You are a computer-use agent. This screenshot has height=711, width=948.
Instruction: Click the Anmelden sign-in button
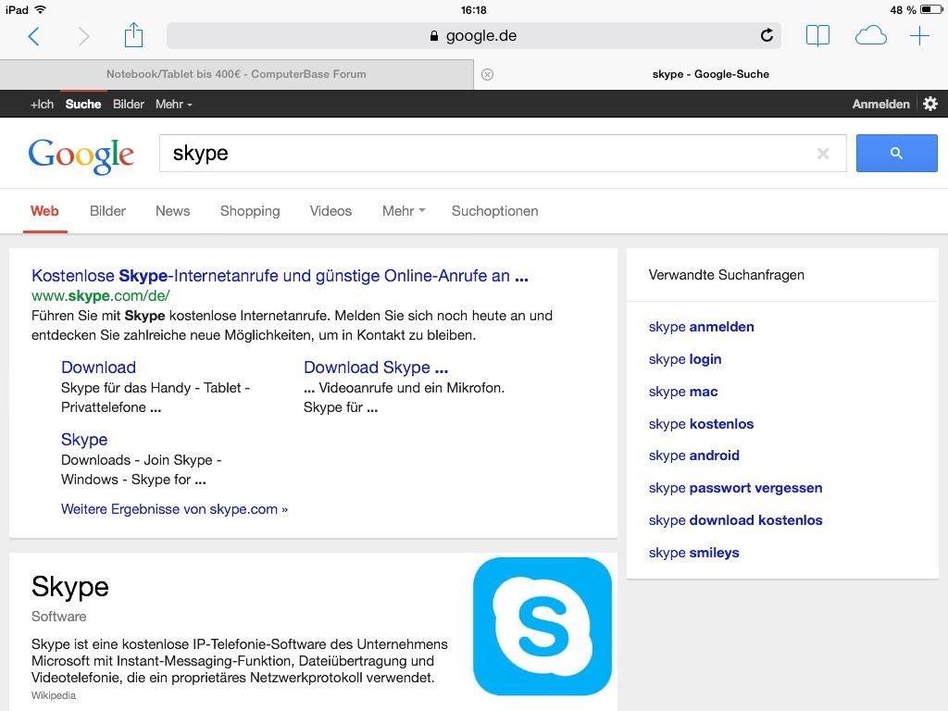point(880,104)
